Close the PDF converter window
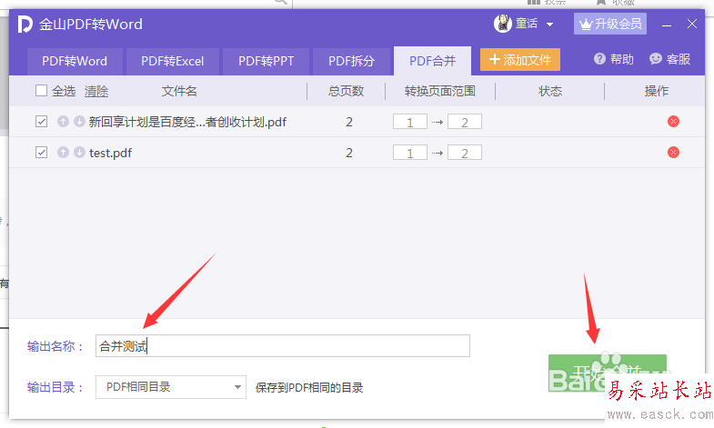This screenshot has height=428, width=714. (x=692, y=25)
